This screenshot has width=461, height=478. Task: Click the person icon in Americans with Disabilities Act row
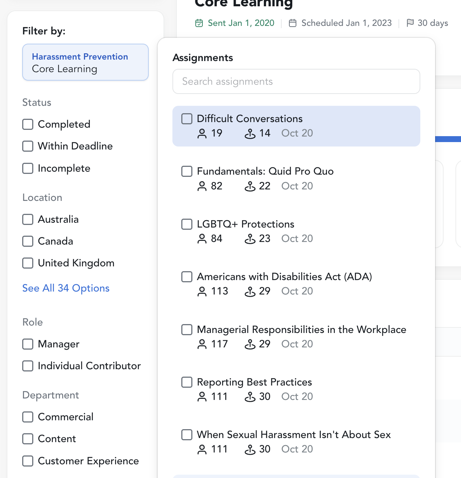(202, 292)
